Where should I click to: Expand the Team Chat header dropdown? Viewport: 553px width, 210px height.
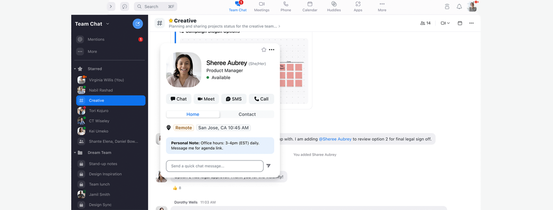[x=108, y=24]
